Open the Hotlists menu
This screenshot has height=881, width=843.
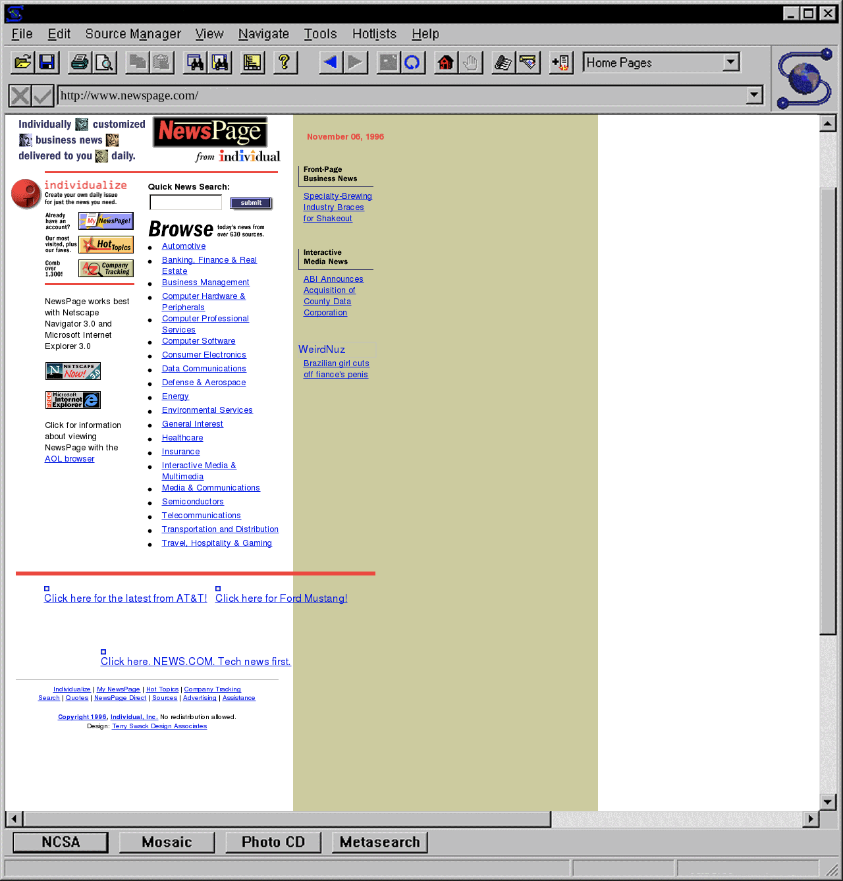click(374, 34)
